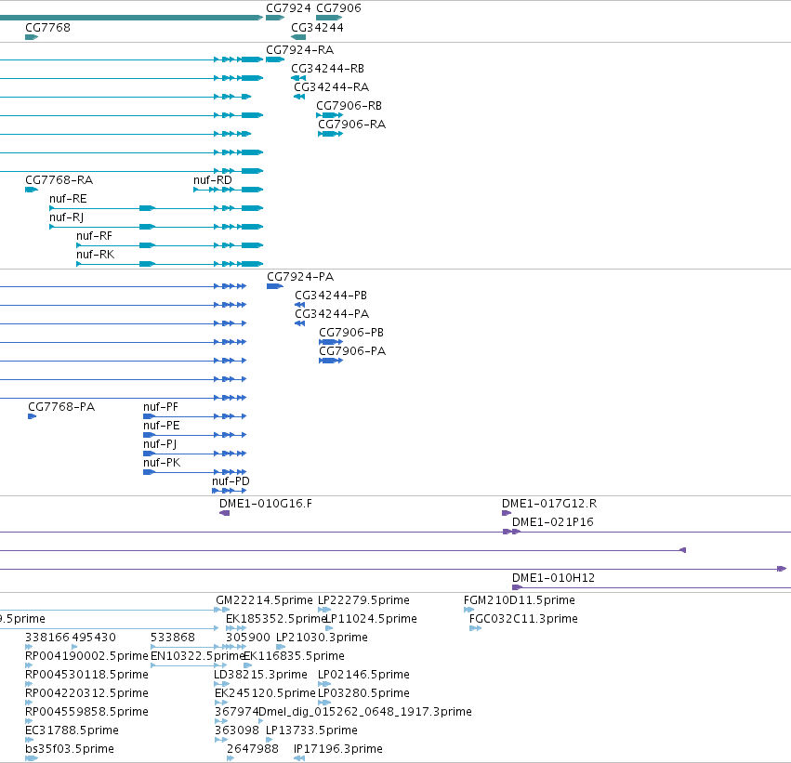Click EST FGC032C11.3prime
The height and width of the screenshot is (763, 791).
[x=523, y=619]
